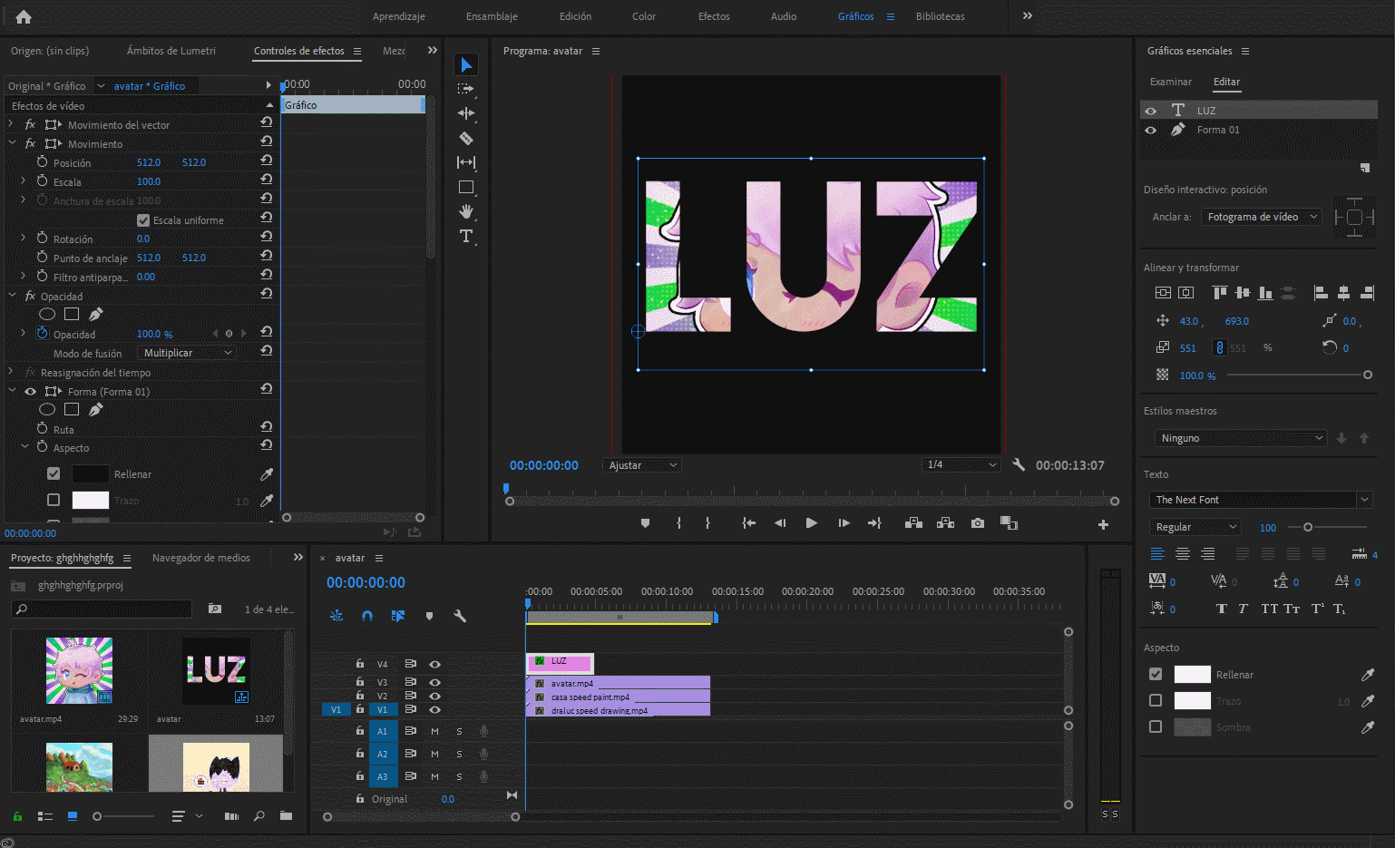
Task: Expand Movimiento del vector effect
Action: click(11, 124)
